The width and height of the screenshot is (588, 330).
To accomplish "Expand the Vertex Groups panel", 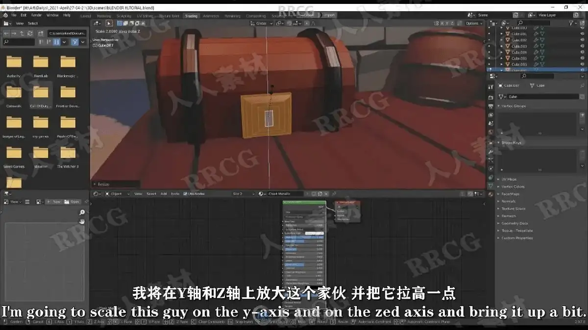I will click(514, 106).
